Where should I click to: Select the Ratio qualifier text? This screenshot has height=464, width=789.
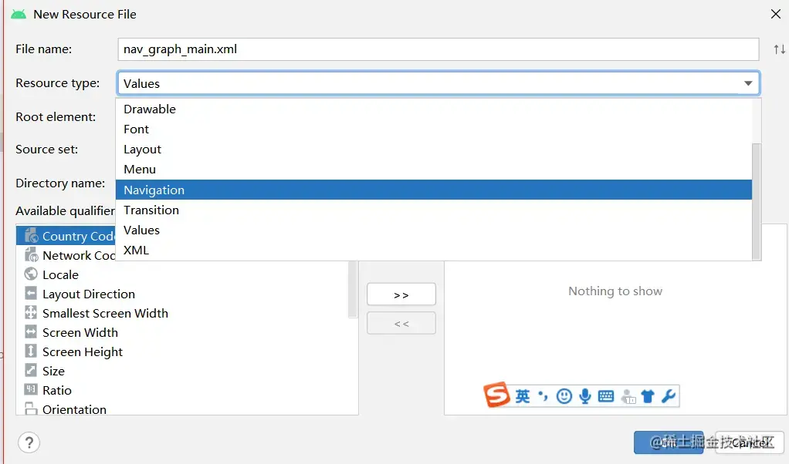(57, 390)
